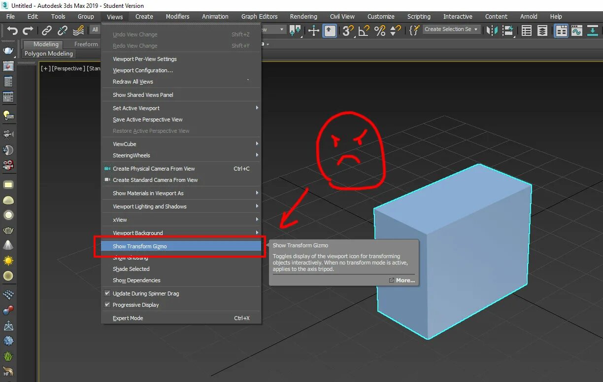
Task: Click the Mirror tool icon
Action: coord(492,31)
